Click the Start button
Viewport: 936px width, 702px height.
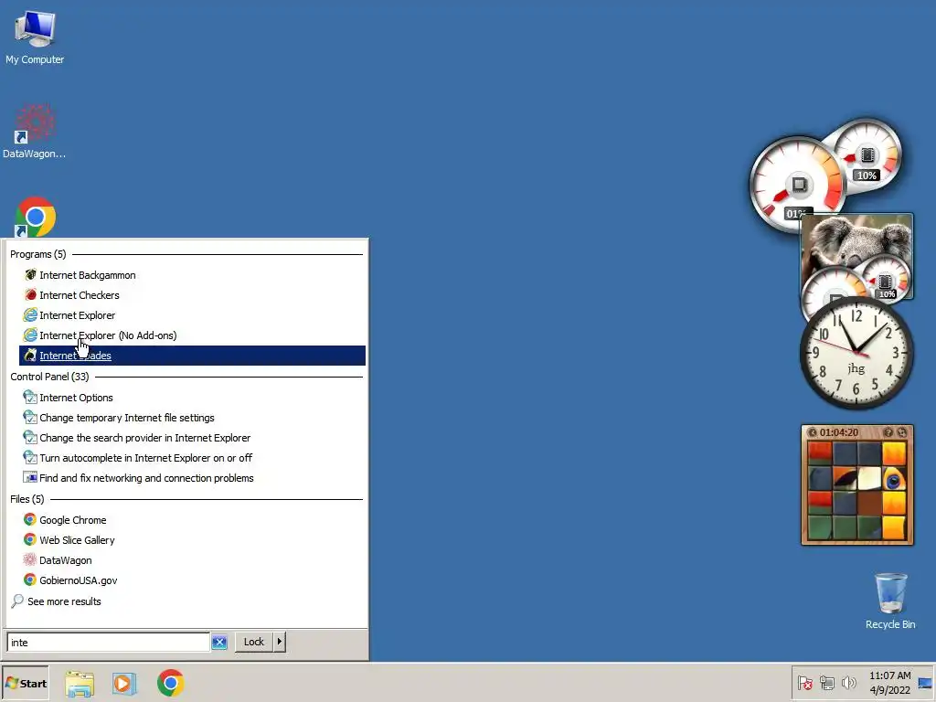25,684
